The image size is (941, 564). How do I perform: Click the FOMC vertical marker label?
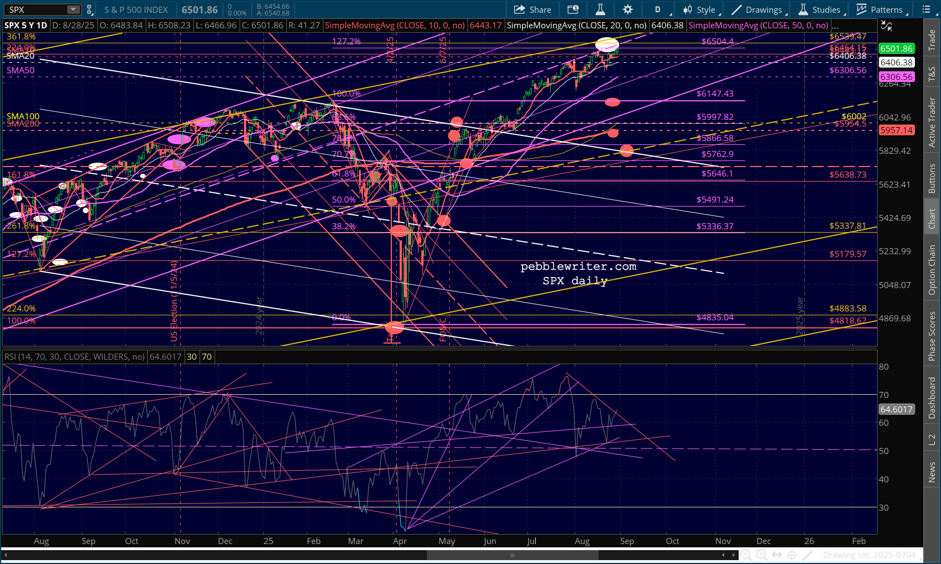[x=443, y=329]
